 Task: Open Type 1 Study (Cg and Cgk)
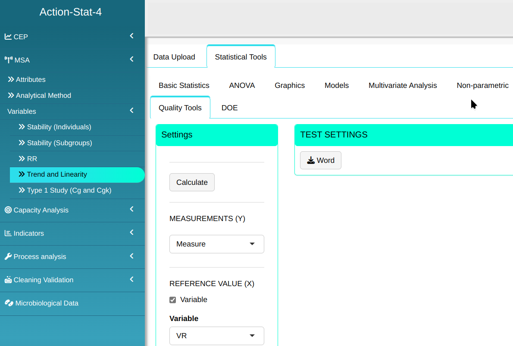pos(69,190)
